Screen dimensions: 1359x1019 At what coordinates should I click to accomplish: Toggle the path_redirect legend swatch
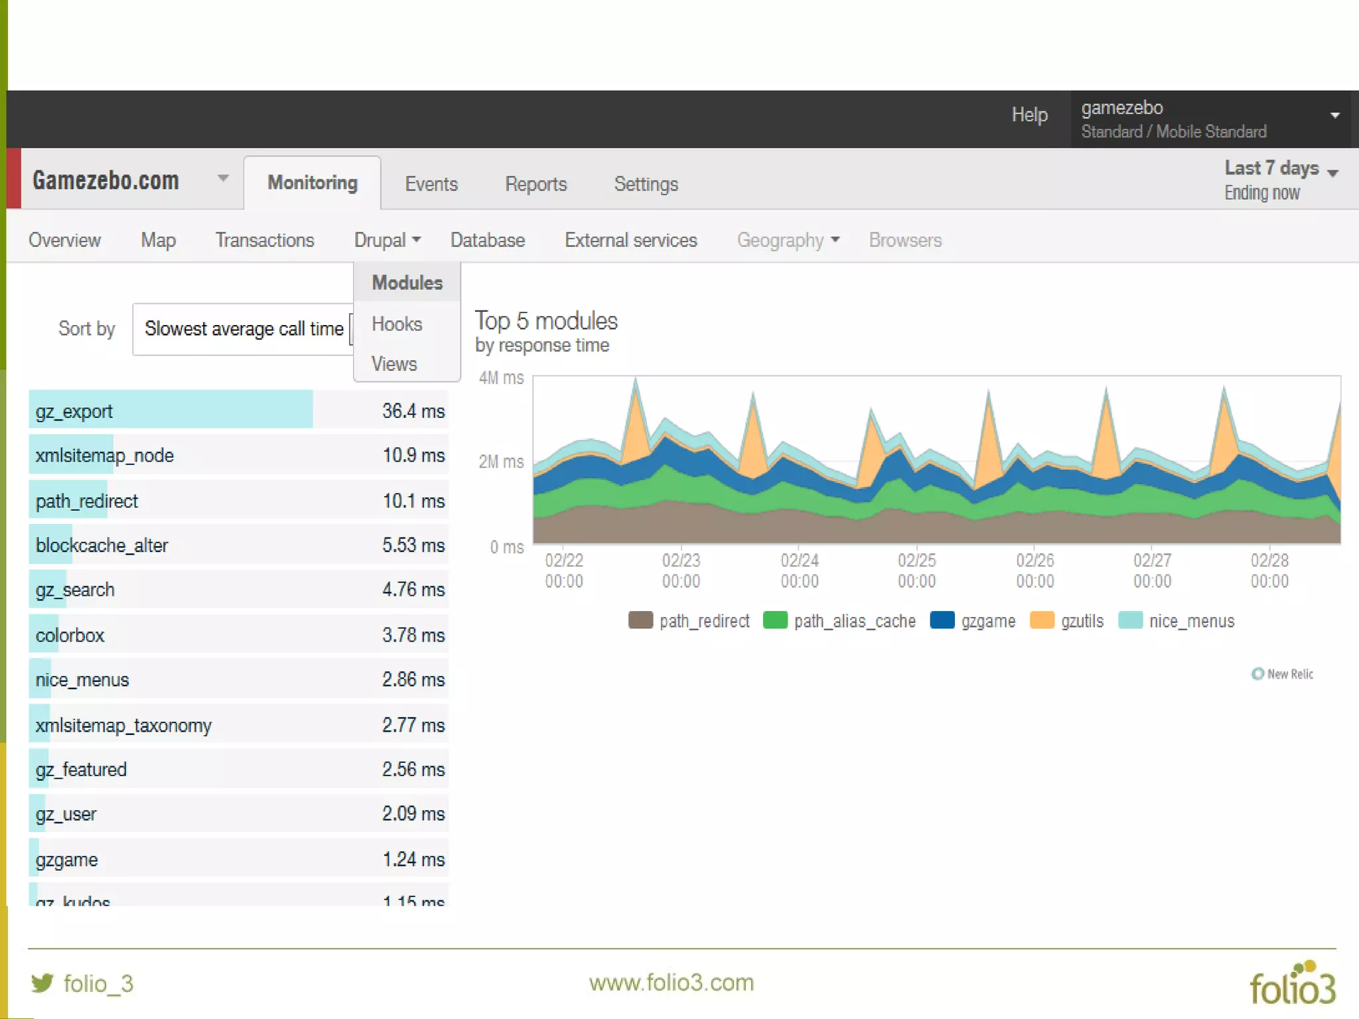pos(640,620)
